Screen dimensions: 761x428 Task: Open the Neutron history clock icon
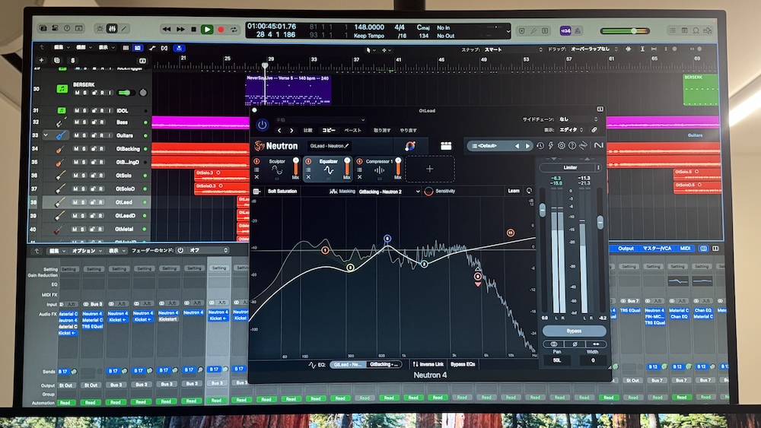(x=540, y=146)
